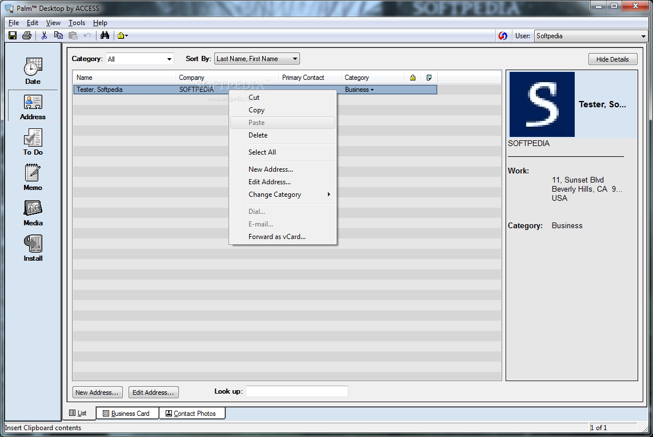Choose Copy from the context menu

pyautogui.click(x=283, y=110)
